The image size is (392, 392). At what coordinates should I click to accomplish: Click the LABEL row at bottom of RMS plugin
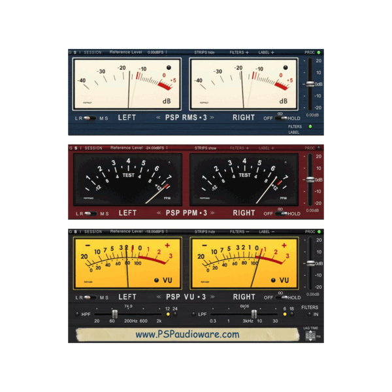click(294, 132)
